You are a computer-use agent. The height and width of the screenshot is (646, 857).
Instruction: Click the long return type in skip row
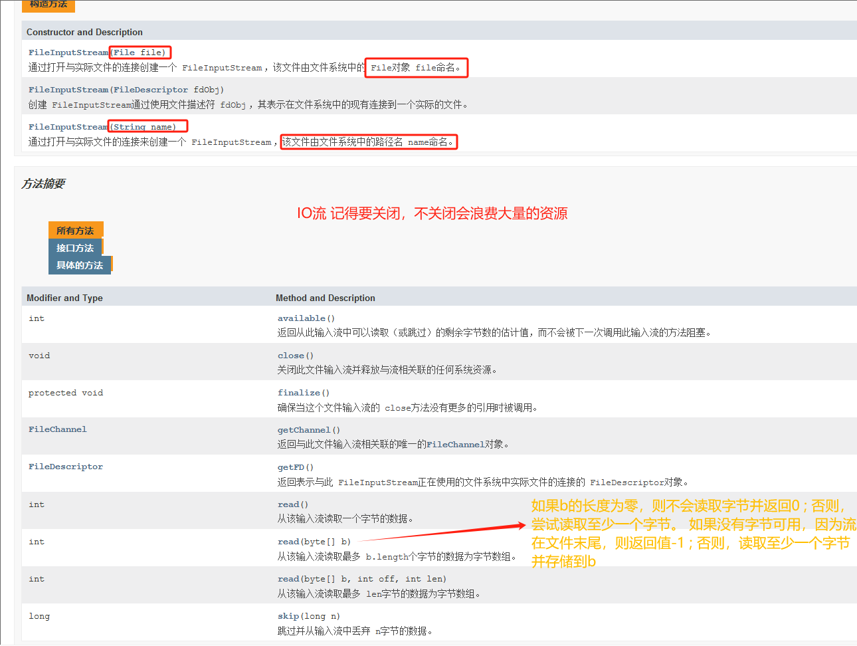39,616
